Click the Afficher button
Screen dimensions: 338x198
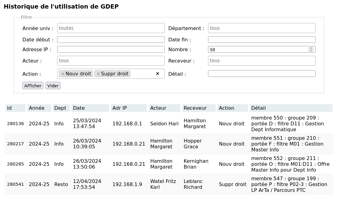coord(33,86)
